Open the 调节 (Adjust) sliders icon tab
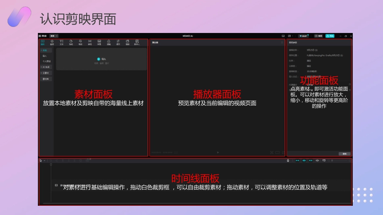The height and width of the screenshot is (215, 383). [118, 42]
